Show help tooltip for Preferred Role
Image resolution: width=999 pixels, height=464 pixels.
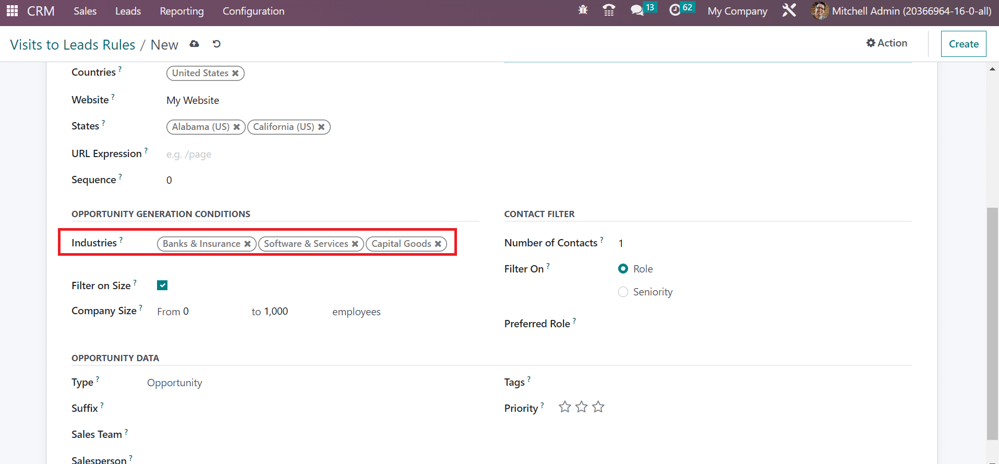click(574, 320)
